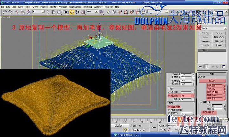
Task: Click the 长度 spinner arrows
Action: pos(224,85)
